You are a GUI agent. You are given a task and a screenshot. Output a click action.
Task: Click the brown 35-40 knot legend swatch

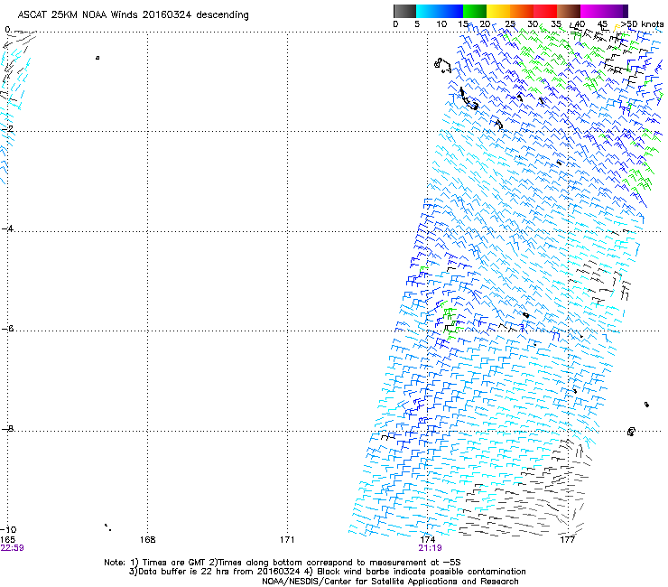(x=569, y=11)
